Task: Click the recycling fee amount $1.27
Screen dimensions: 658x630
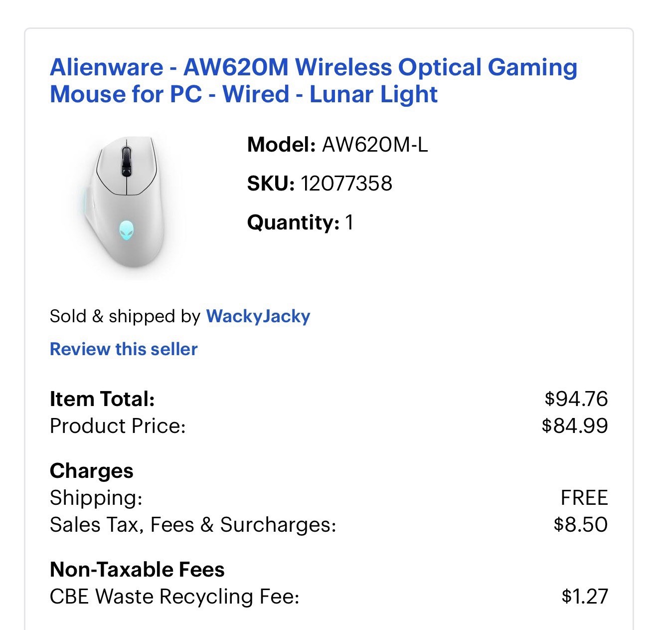Action: (x=584, y=596)
